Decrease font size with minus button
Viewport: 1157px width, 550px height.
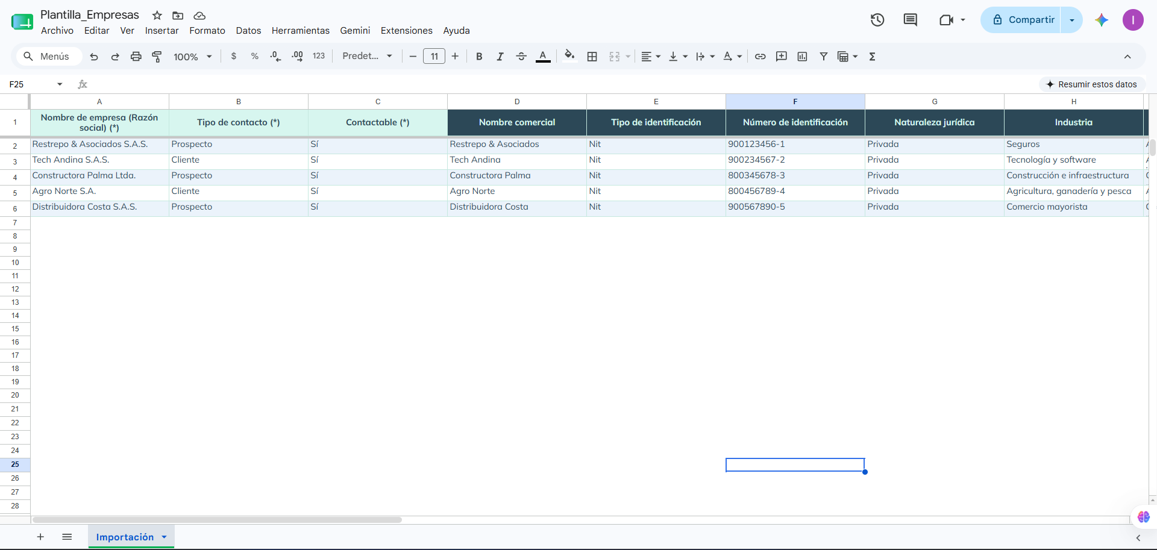[413, 57]
